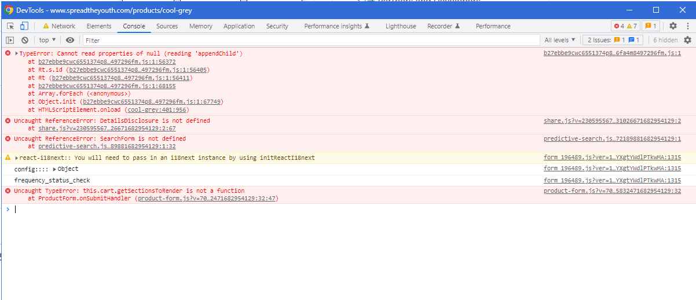Show the console sidebar panel icon
This screenshot has height=300, width=696.
(10, 40)
